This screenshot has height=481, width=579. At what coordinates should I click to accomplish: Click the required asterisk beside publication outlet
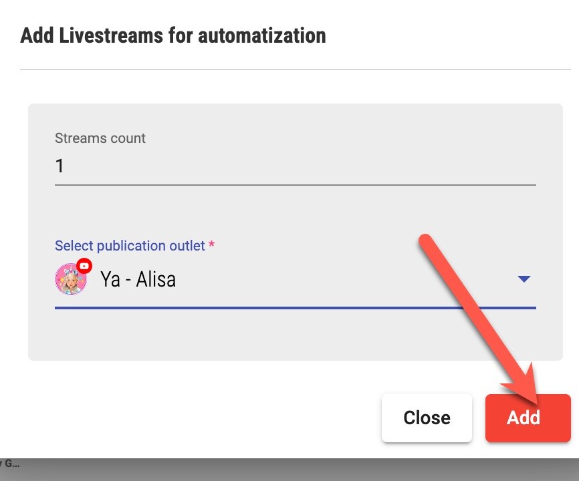coord(212,246)
